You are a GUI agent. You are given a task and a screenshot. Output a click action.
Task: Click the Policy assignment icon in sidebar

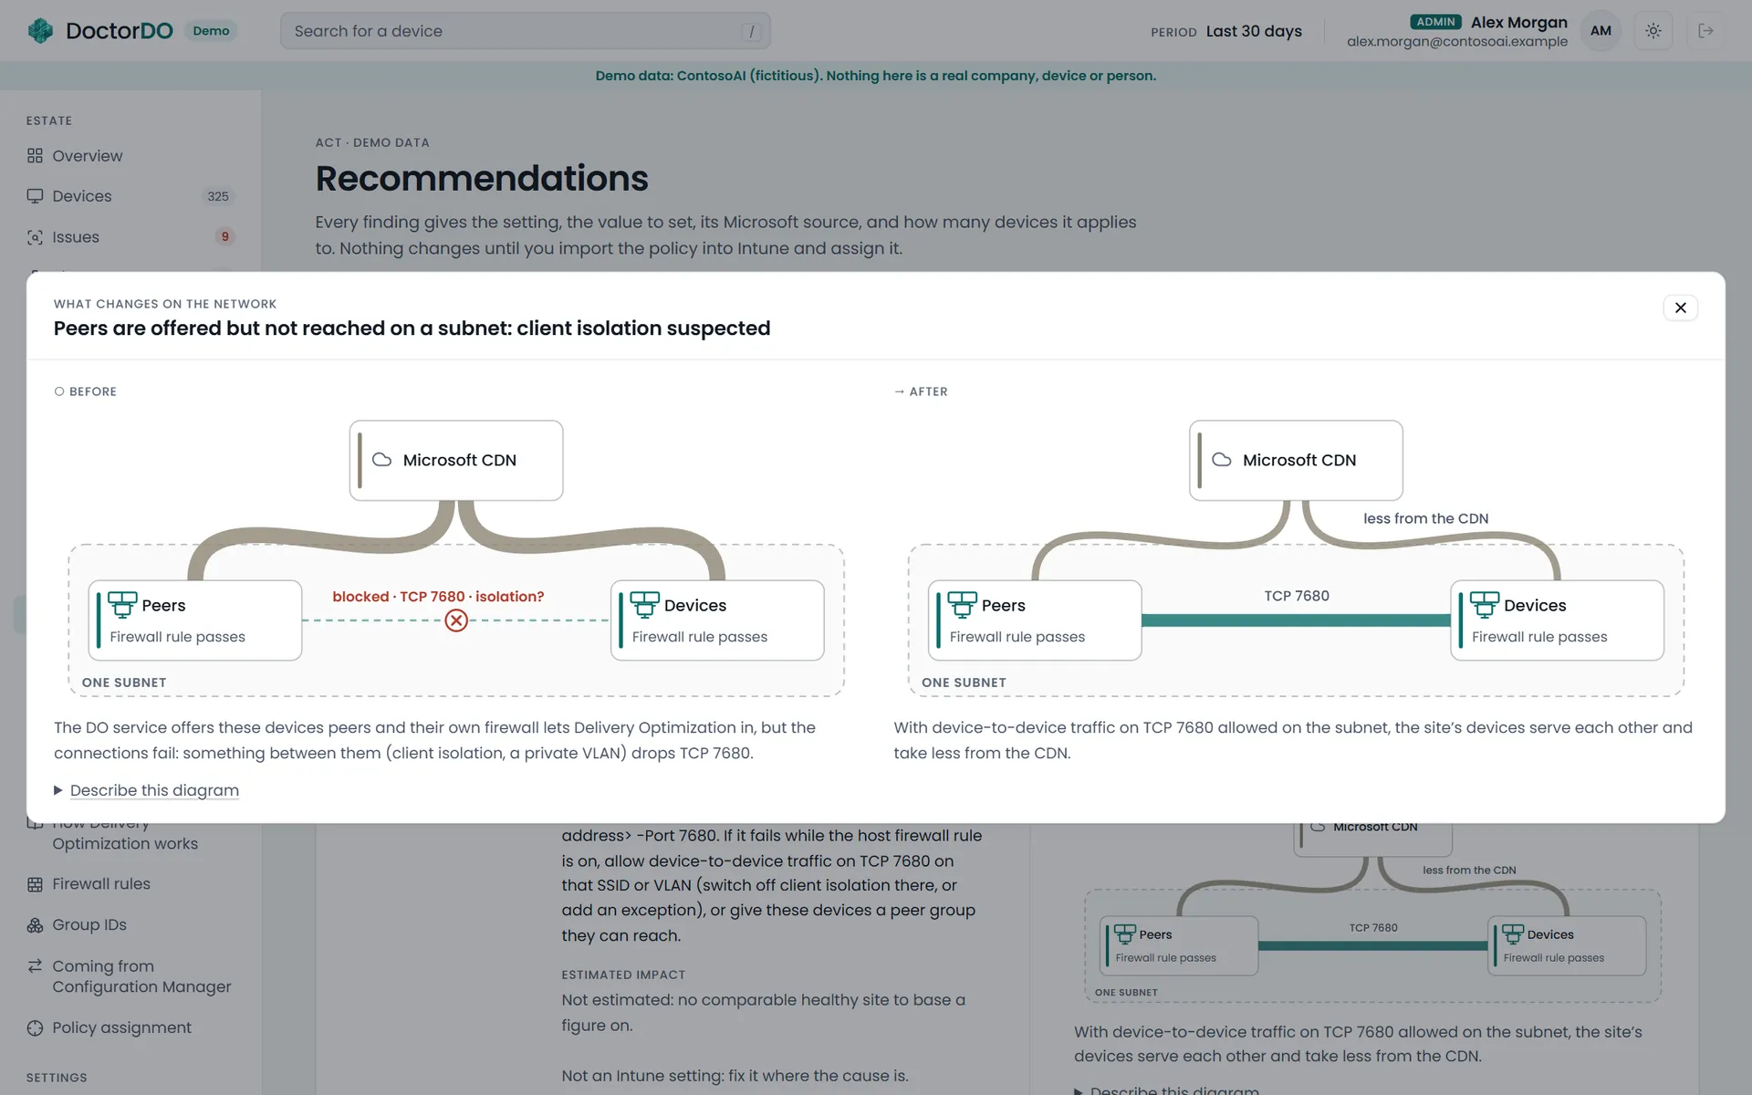tap(35, 1028)
